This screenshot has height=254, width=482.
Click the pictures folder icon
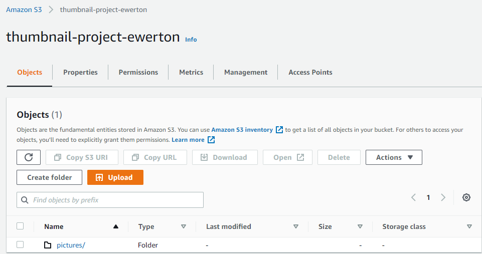pos(48,245)
